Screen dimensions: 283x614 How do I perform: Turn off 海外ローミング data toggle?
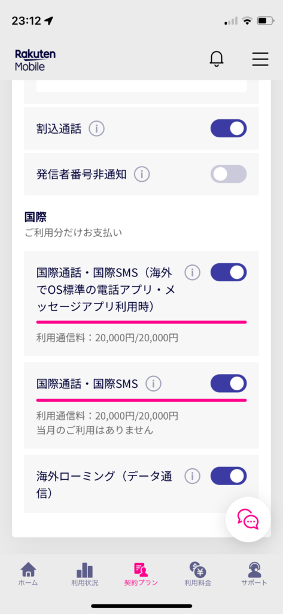(x=229, y=475)
